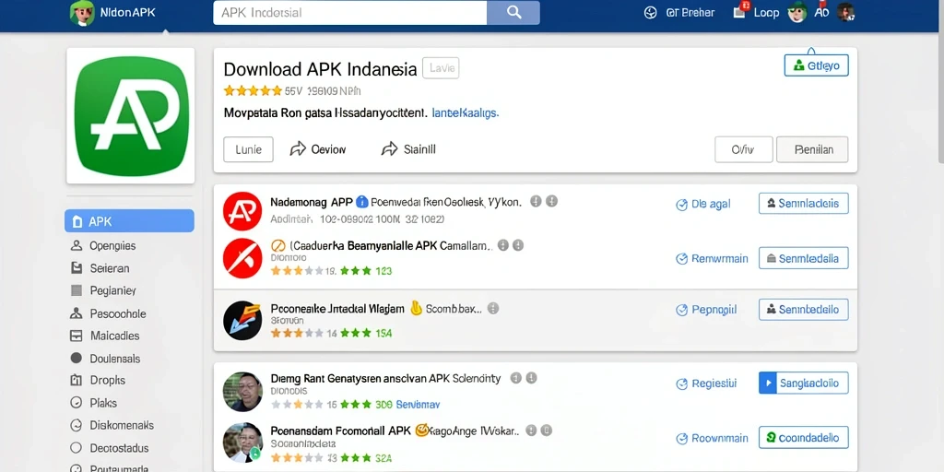Click the Stainill share arrow icon
944x472 pixels.
(x=390, y=149)
